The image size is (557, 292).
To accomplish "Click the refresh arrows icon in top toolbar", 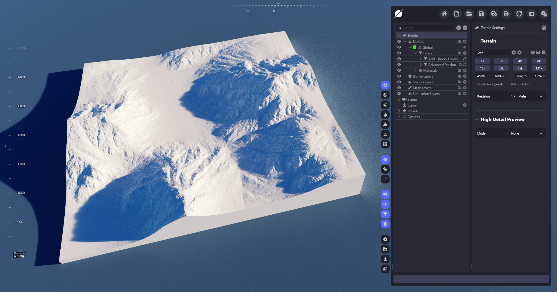I will pyautogui.click(x=519, y=14).
